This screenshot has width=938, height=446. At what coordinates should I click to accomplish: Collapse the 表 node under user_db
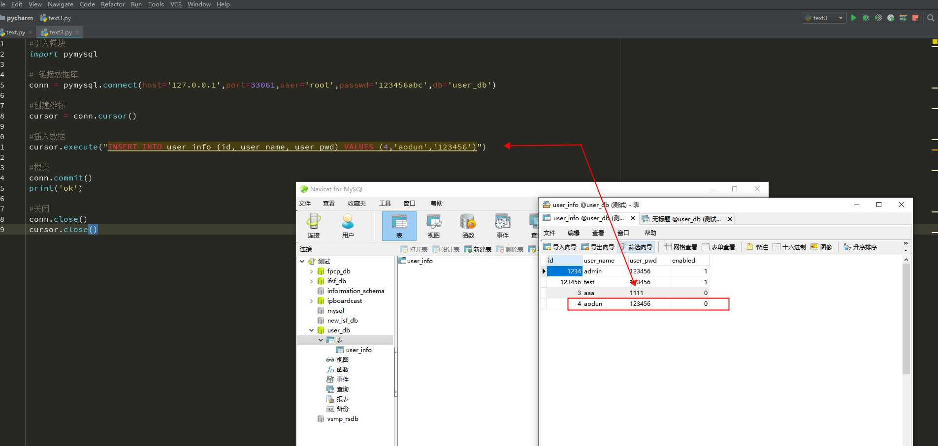click(321, 340)
